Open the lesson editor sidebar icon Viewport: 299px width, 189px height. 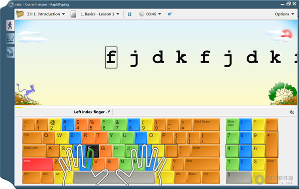[10, 52]
